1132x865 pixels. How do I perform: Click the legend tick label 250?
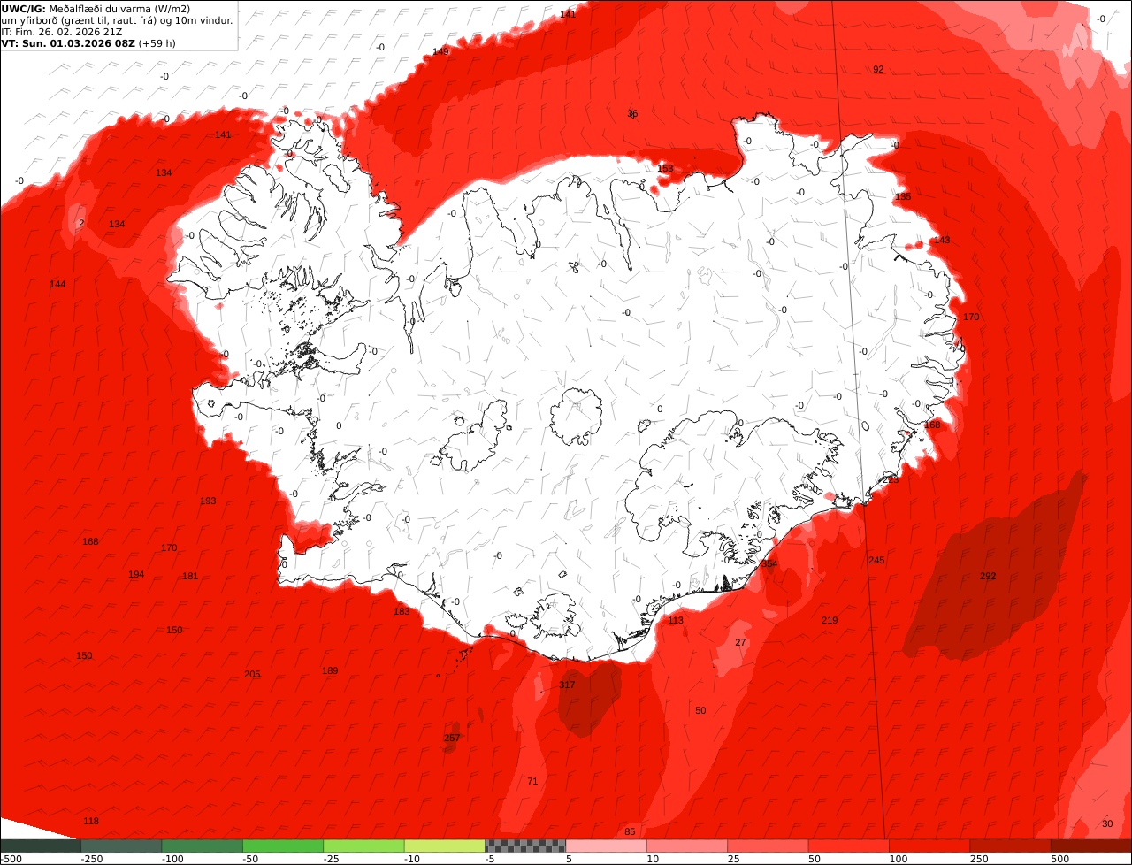click(979, 858)
